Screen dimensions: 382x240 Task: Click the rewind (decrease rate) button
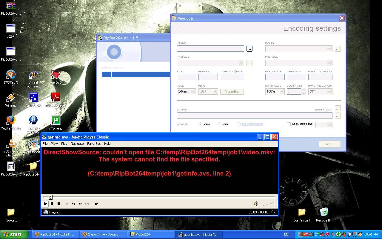[73, 204]
